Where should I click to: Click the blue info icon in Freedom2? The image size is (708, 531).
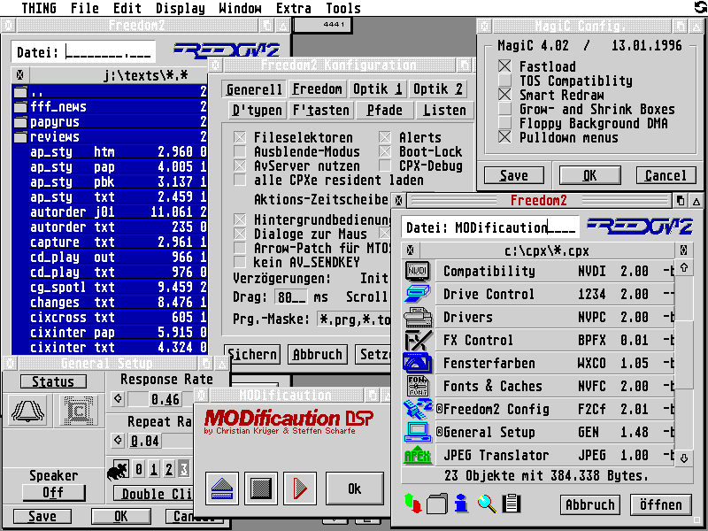click(x=461, y=504)
